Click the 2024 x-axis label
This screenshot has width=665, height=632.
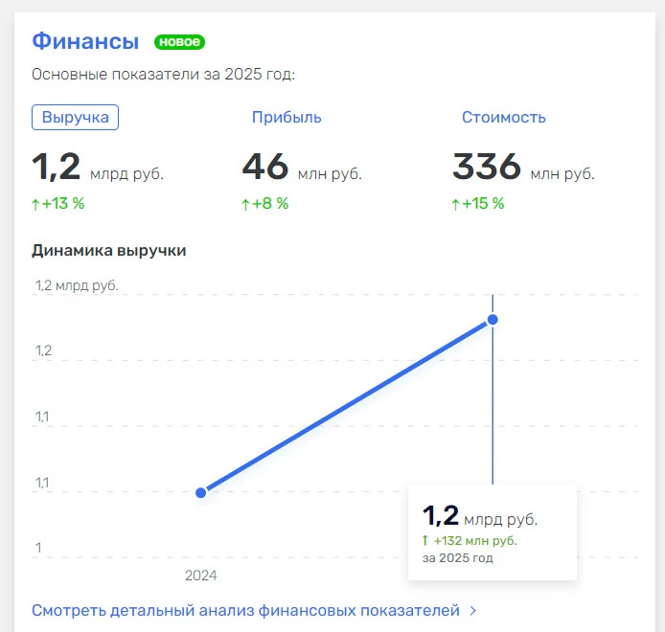click(x=201, y=576)
